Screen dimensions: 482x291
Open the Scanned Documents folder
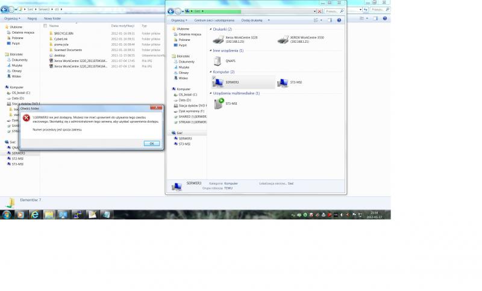[67, 50]
